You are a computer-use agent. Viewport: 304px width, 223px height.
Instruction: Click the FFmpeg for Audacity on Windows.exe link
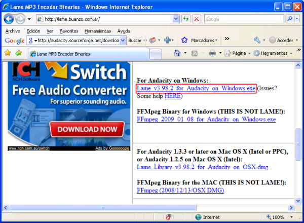pyautogui.click(x=206, y=120)
